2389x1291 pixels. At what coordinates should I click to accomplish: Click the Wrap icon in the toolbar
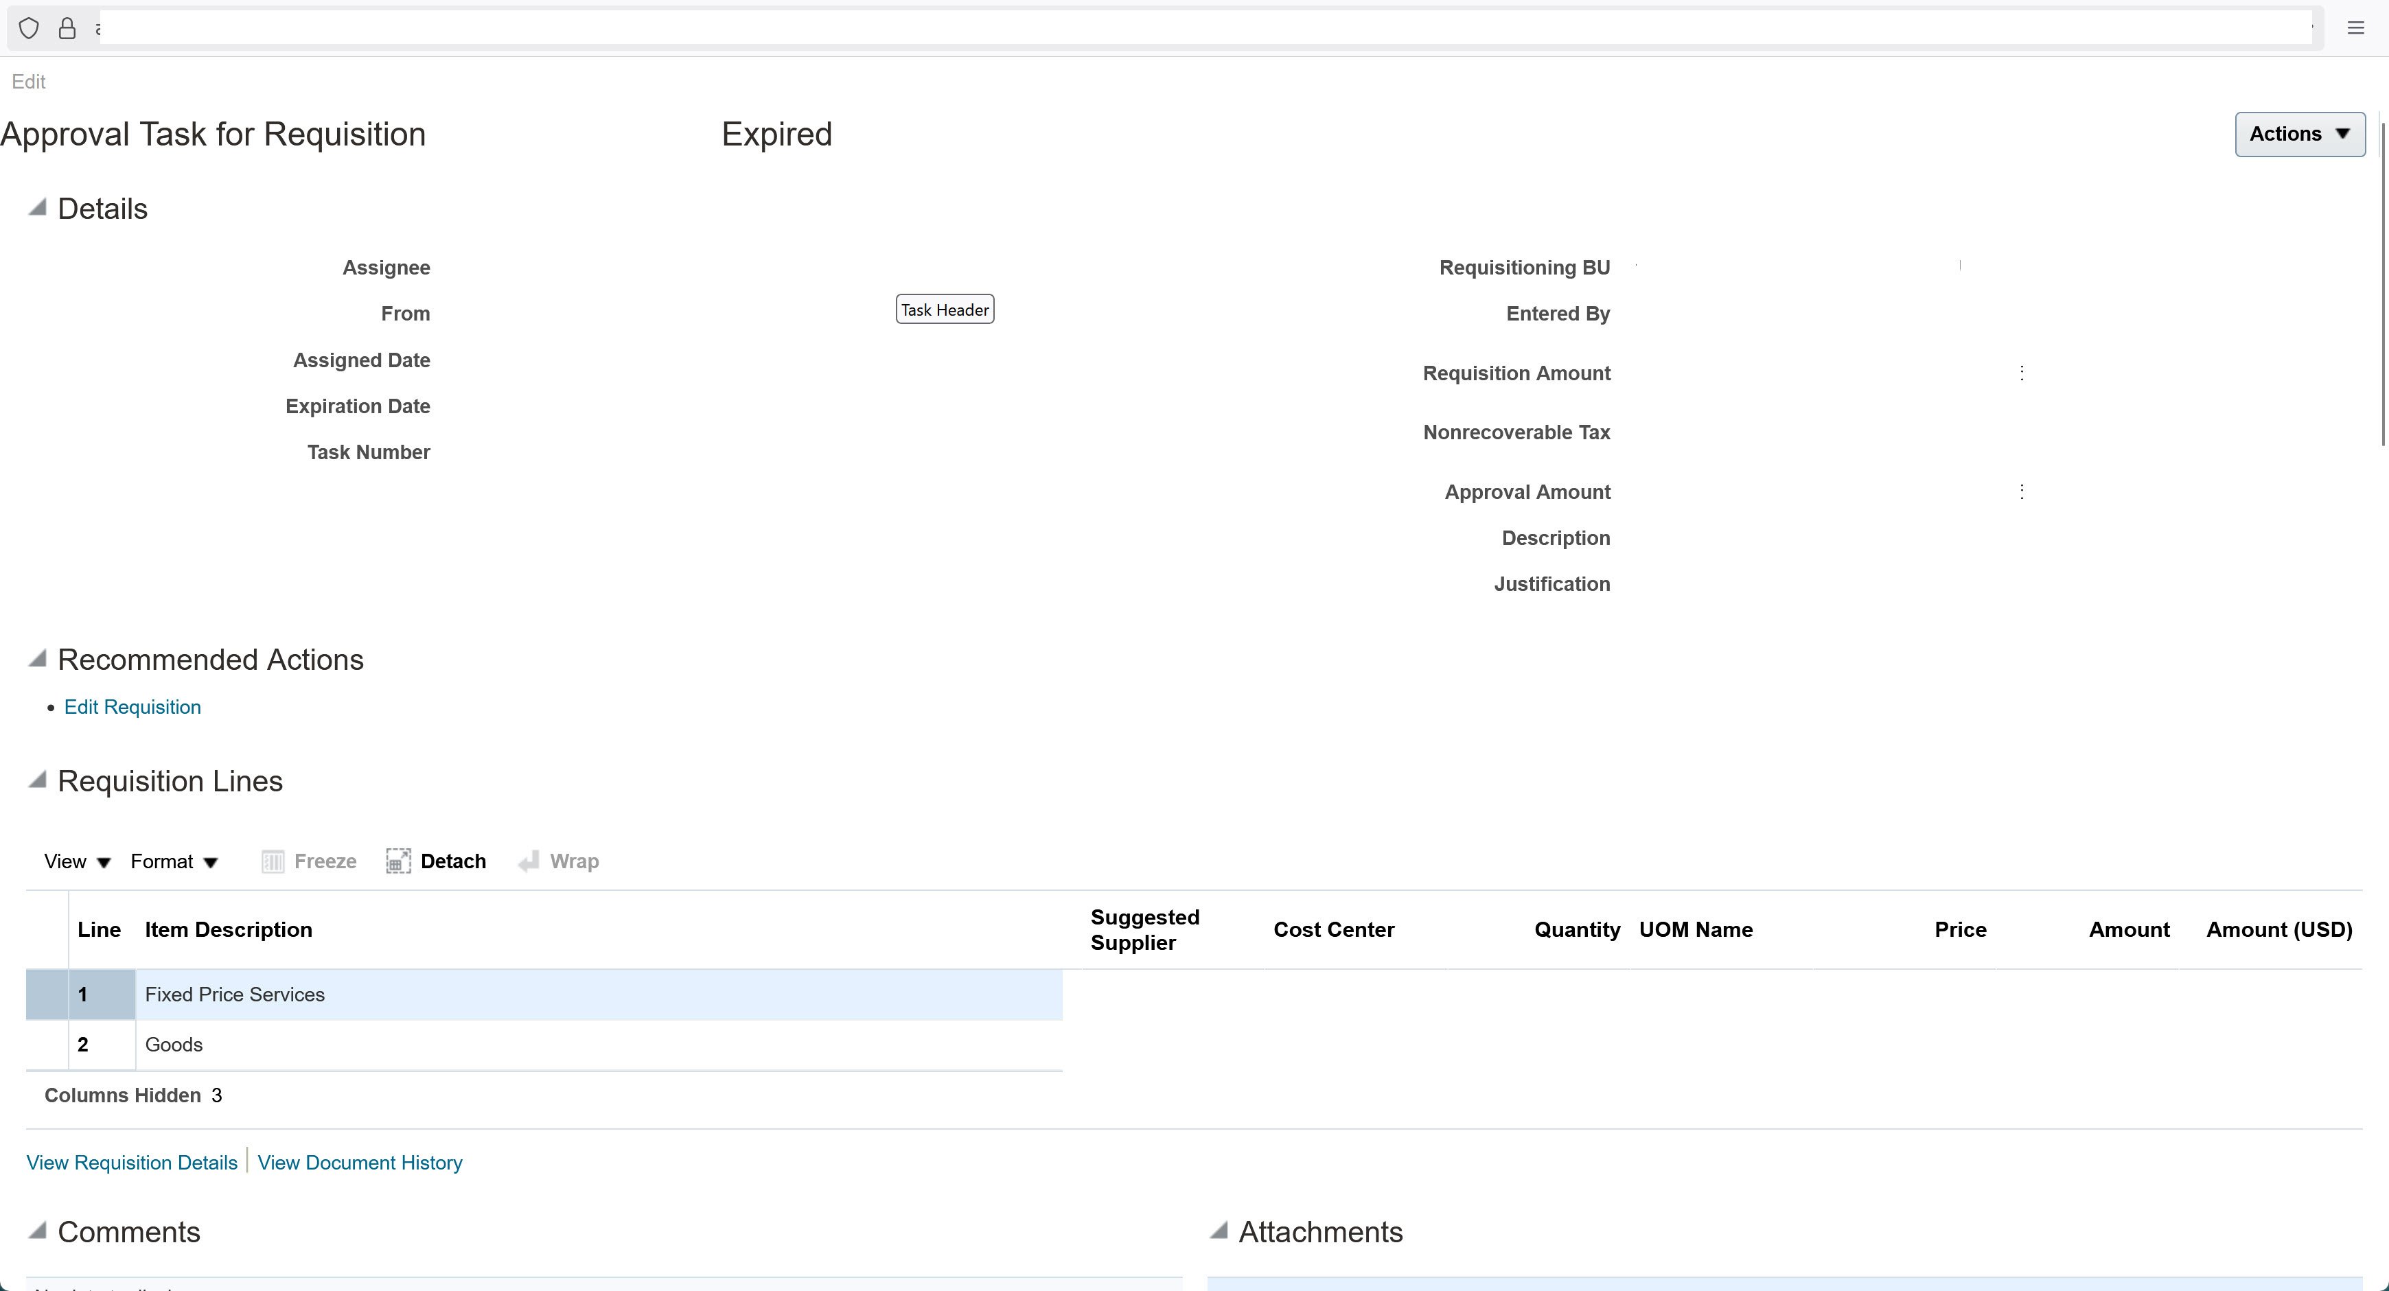pos(529,861)
